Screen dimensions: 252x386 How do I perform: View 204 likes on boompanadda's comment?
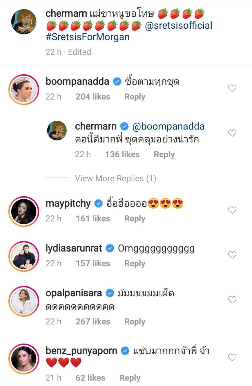tap(93, 97)
